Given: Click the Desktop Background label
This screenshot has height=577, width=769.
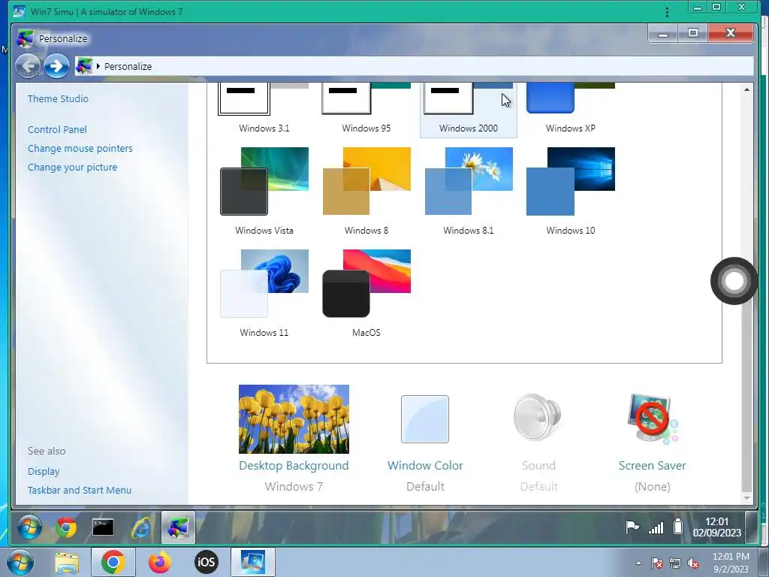Looking at the screenshot, I should click(294, 466).
